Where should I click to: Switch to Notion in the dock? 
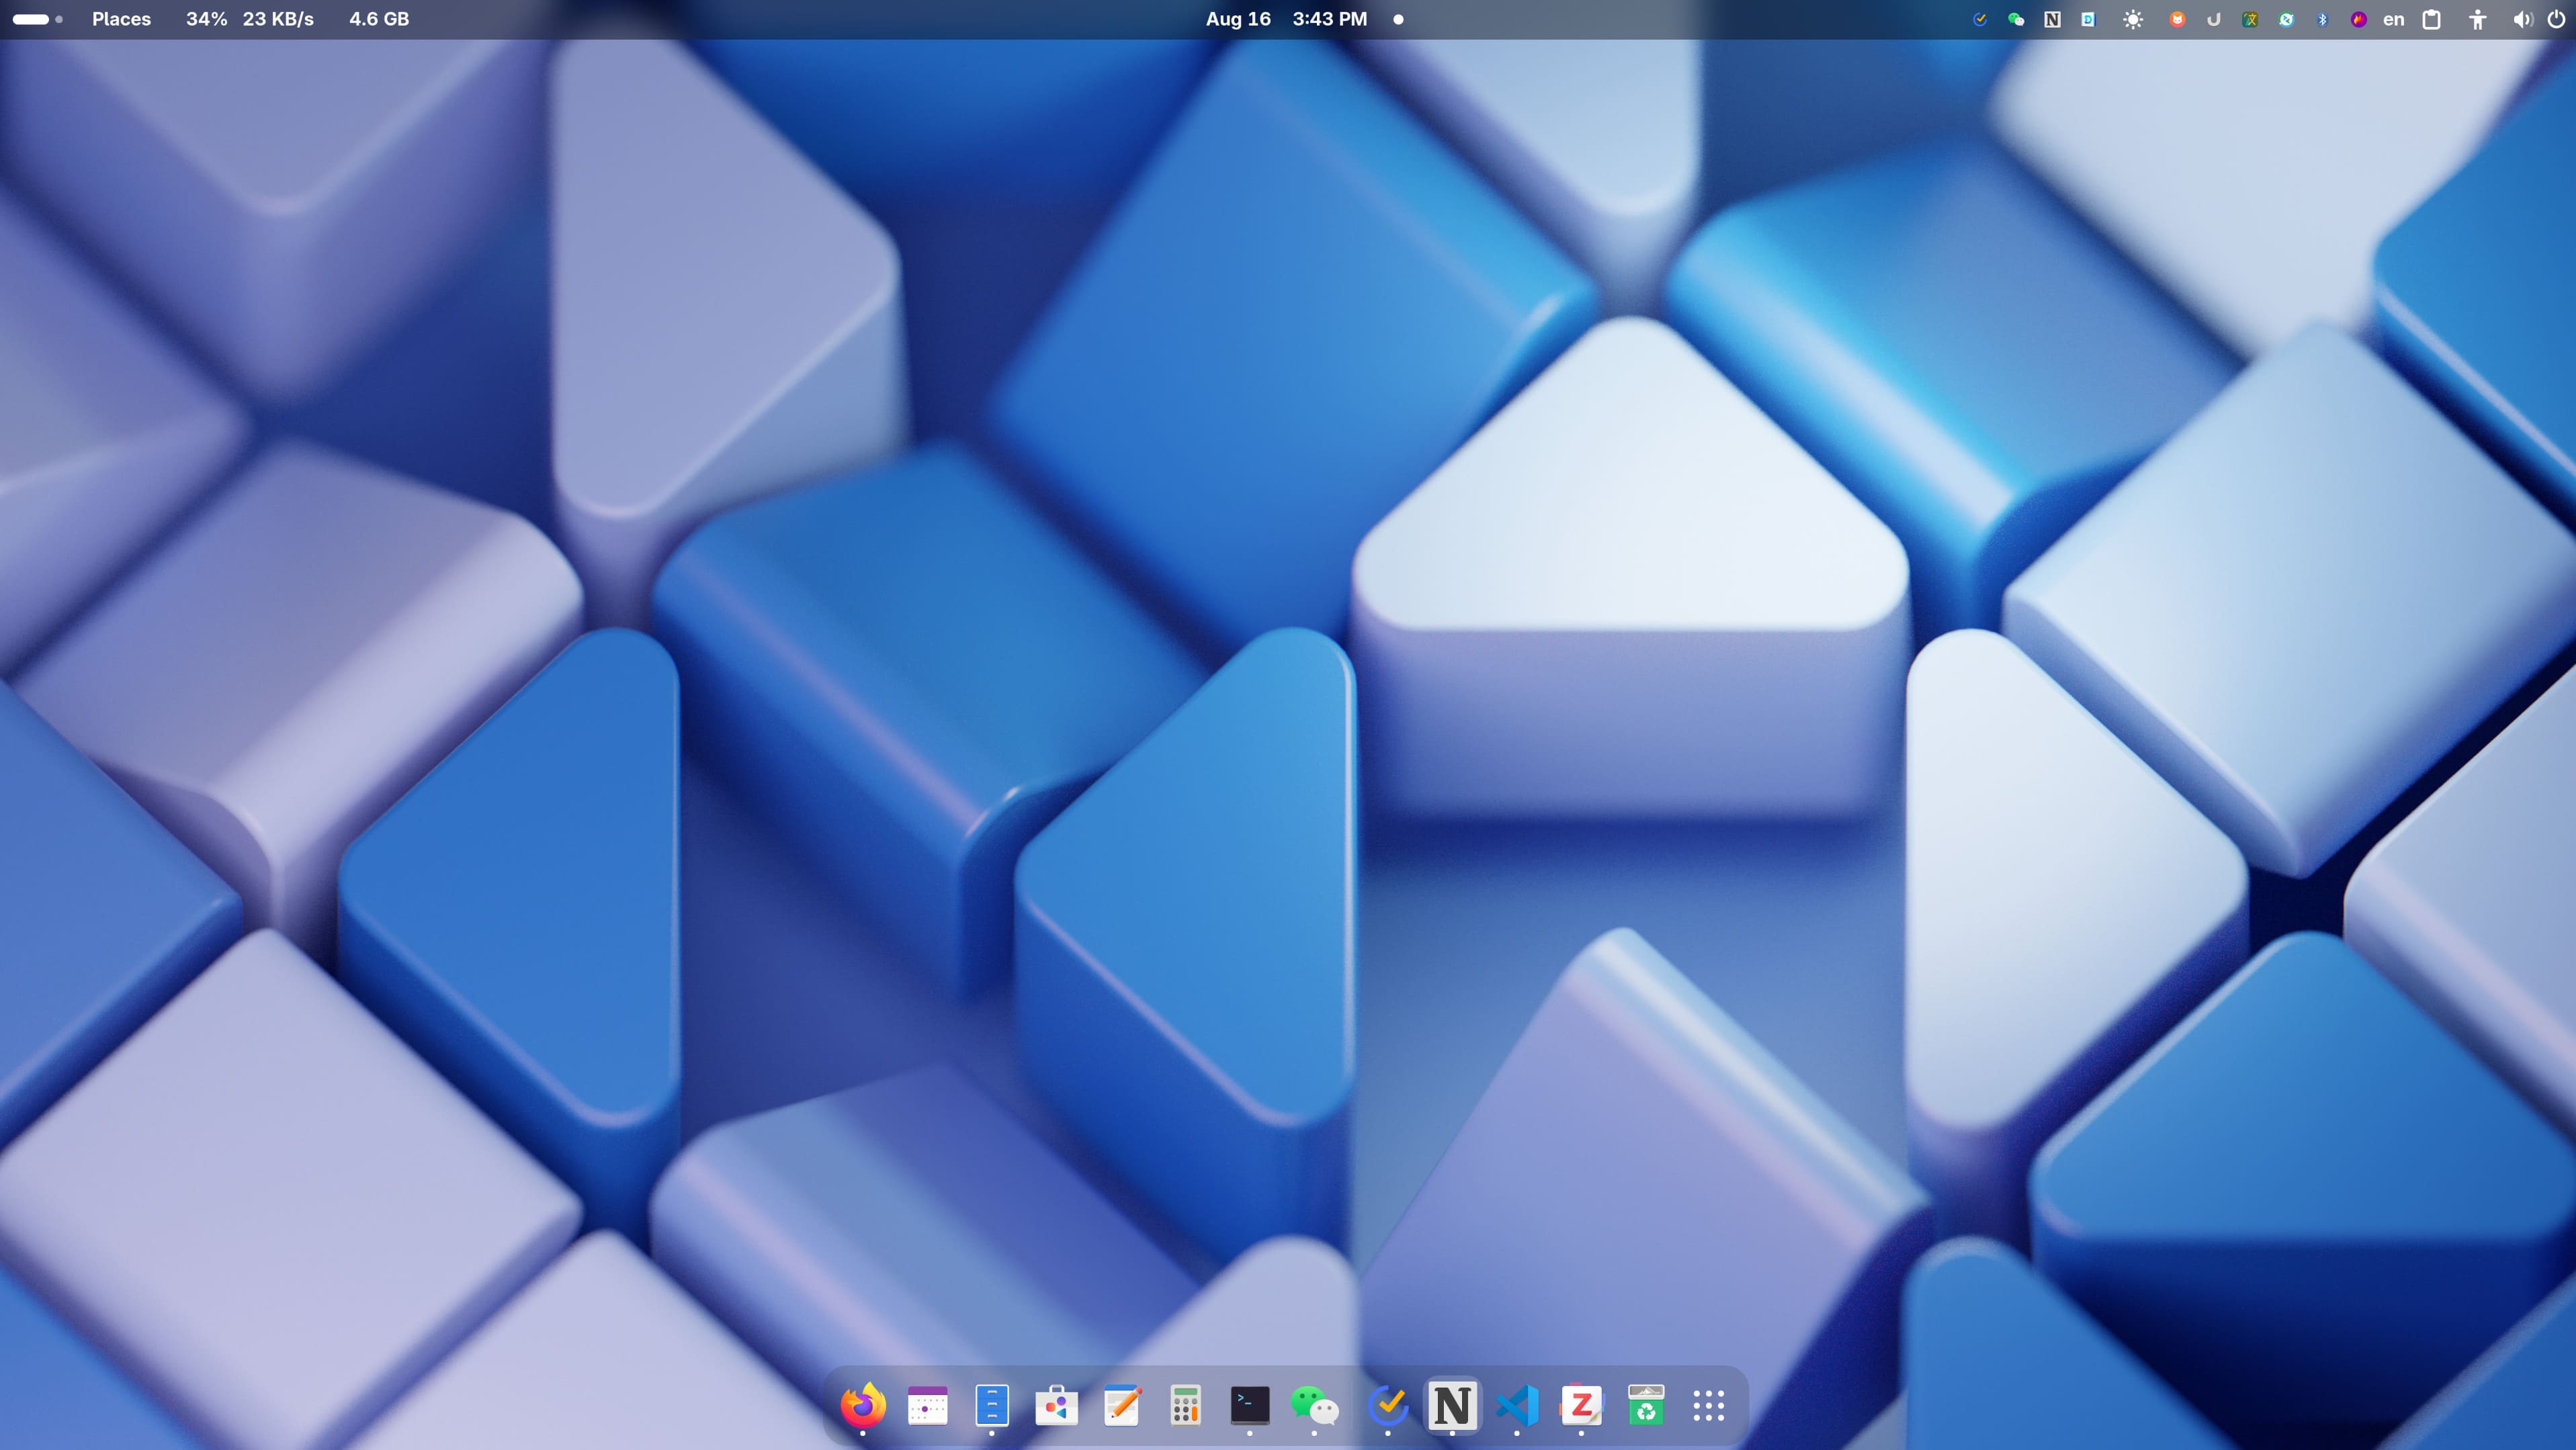(1452, 1405)
